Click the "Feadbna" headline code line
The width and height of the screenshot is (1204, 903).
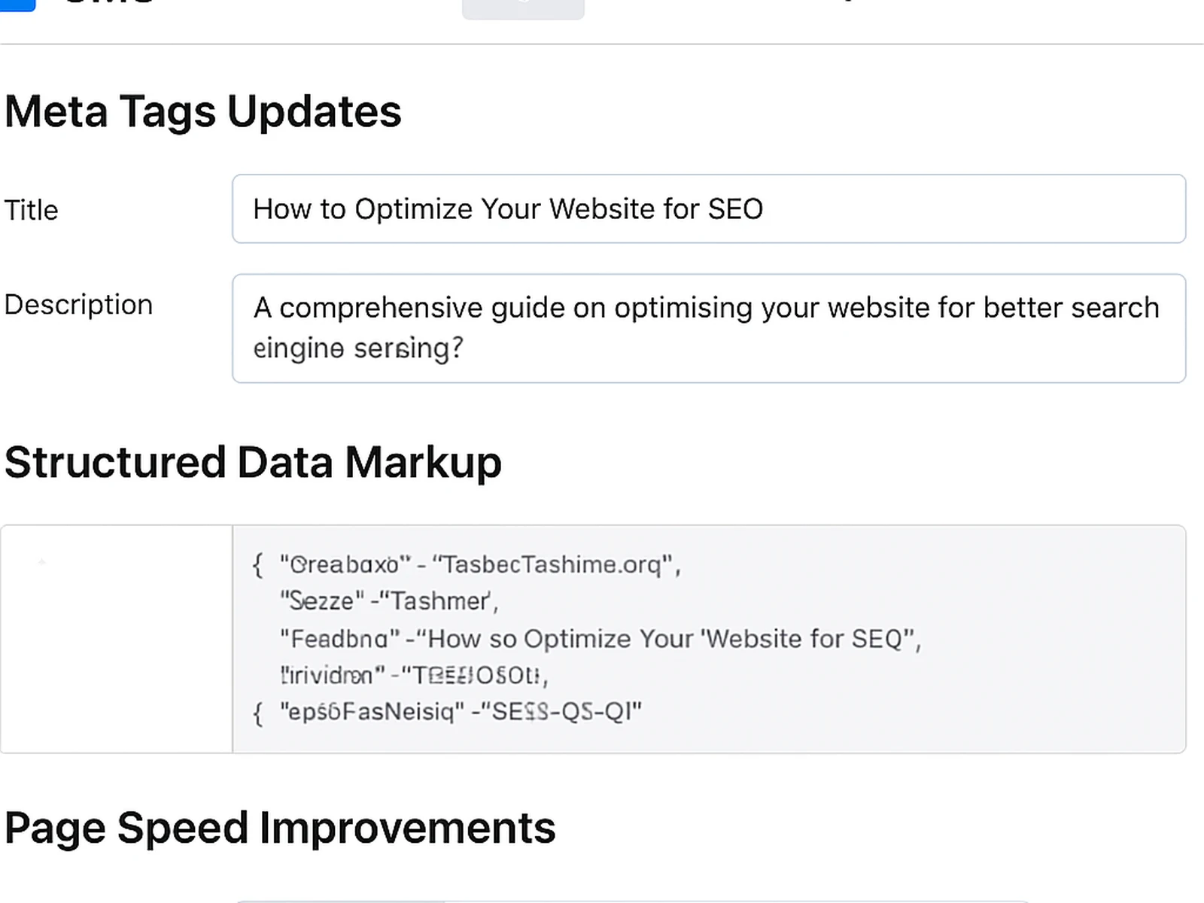pos(600,639)
